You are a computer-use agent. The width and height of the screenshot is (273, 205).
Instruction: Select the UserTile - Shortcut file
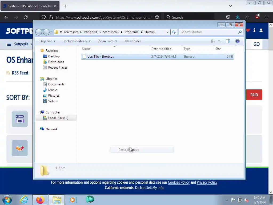pyautogui.click(x=157, y=57)
